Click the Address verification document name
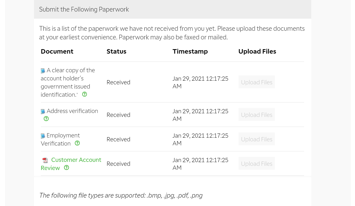Screen dimensions: 355x206 click(72, 111)
